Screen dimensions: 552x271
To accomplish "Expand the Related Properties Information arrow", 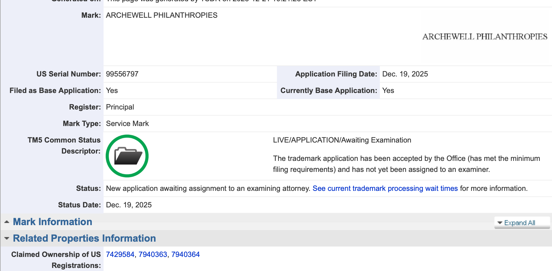I will pos(7,238).
